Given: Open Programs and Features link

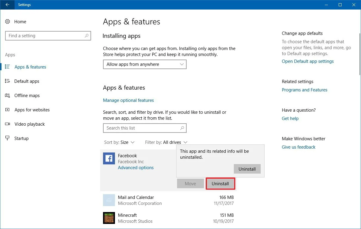Looking at the screenshot, I should point(305,90).
